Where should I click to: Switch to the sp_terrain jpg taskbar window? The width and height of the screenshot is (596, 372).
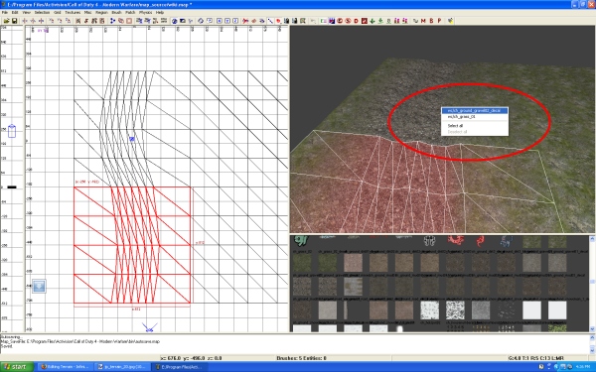(121, 367)
